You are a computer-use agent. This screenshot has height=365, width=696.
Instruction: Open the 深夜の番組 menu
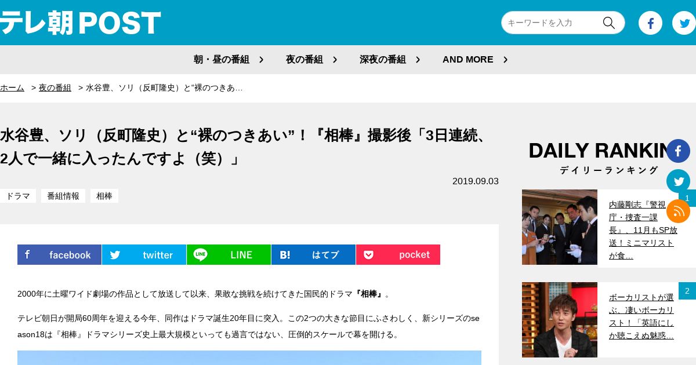[383, 60]
